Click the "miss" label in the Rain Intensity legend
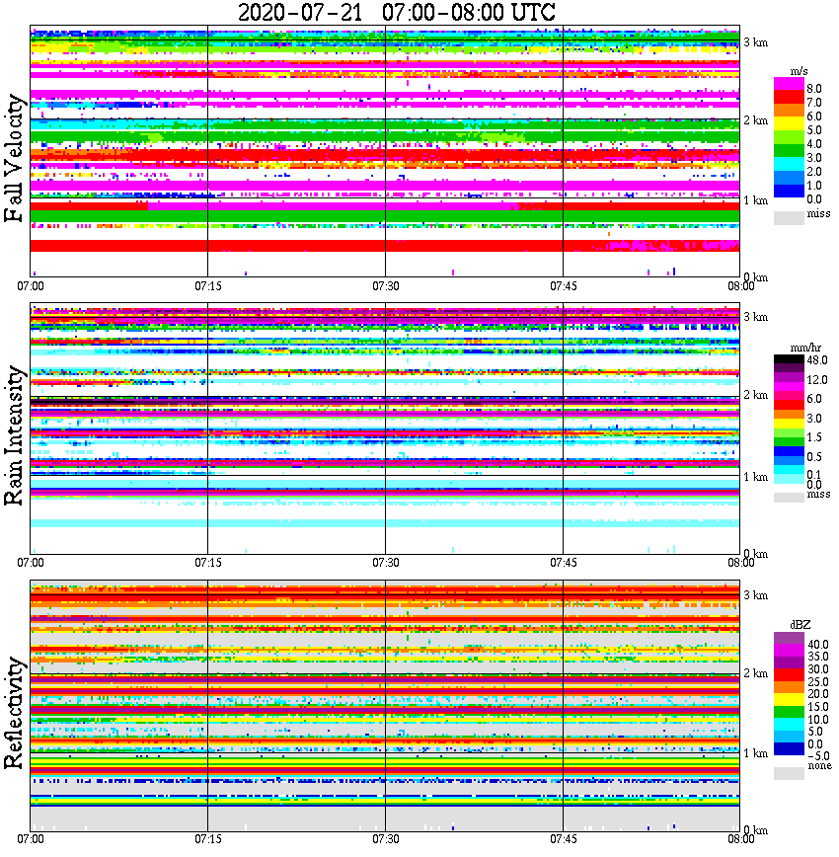The width and height of the screenshot is (839, 857). [x=818, y=494]
